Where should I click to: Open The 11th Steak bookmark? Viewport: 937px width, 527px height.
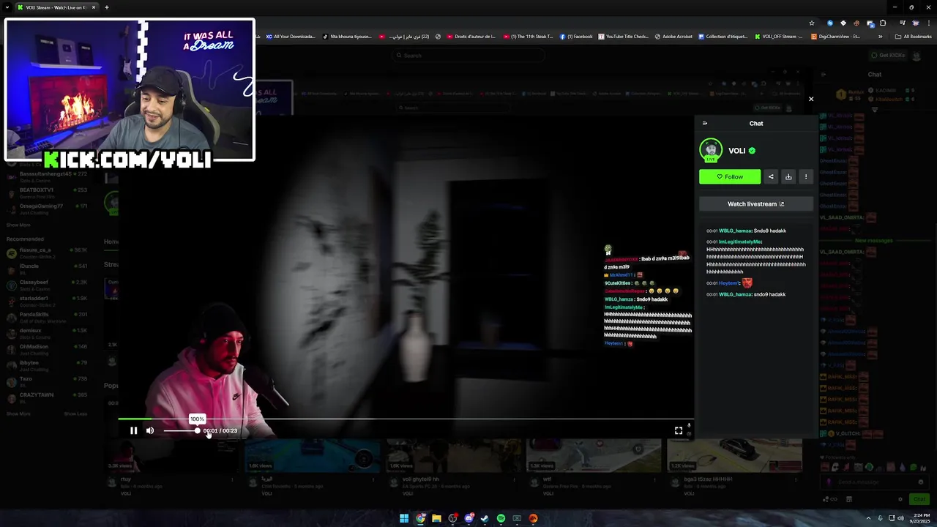coord(529,37)
